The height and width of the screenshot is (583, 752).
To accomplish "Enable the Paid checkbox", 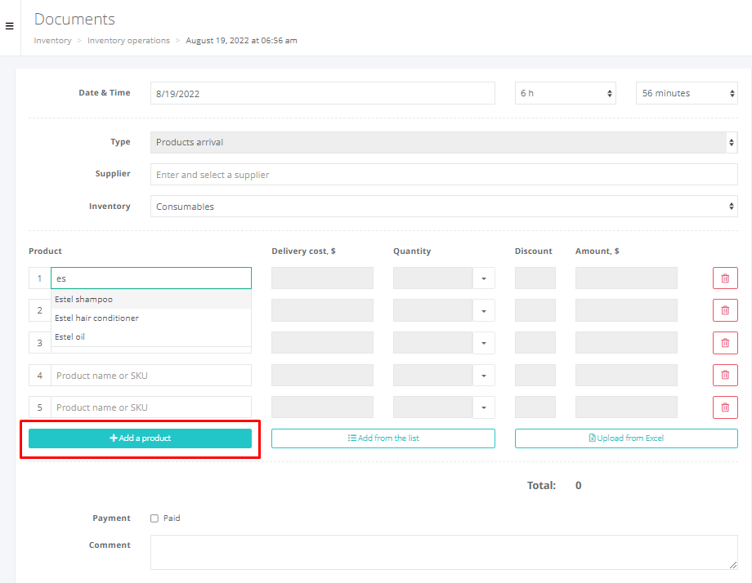I will (x=154, y=518).
